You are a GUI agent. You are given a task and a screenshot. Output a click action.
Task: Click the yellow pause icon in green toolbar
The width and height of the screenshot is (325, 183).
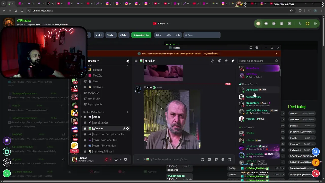tap(307, 24)
